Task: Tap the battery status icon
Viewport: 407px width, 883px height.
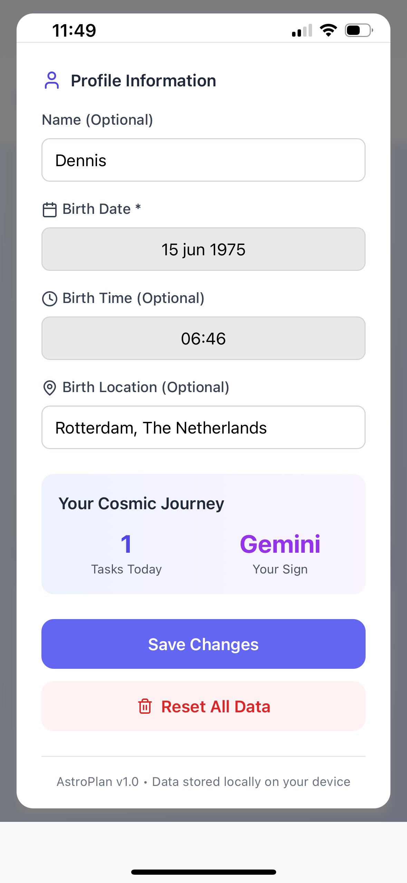Action: [359, 30]
